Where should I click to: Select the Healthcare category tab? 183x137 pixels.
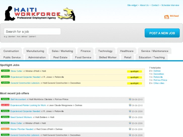(x=127, y=51)
